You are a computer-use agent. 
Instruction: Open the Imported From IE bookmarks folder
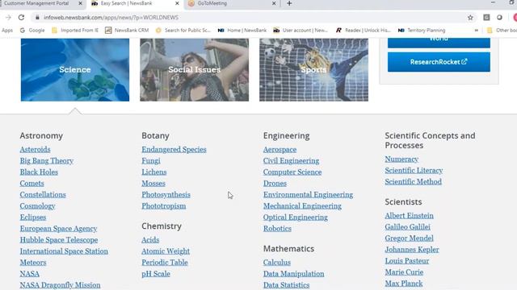coord(75,31)
